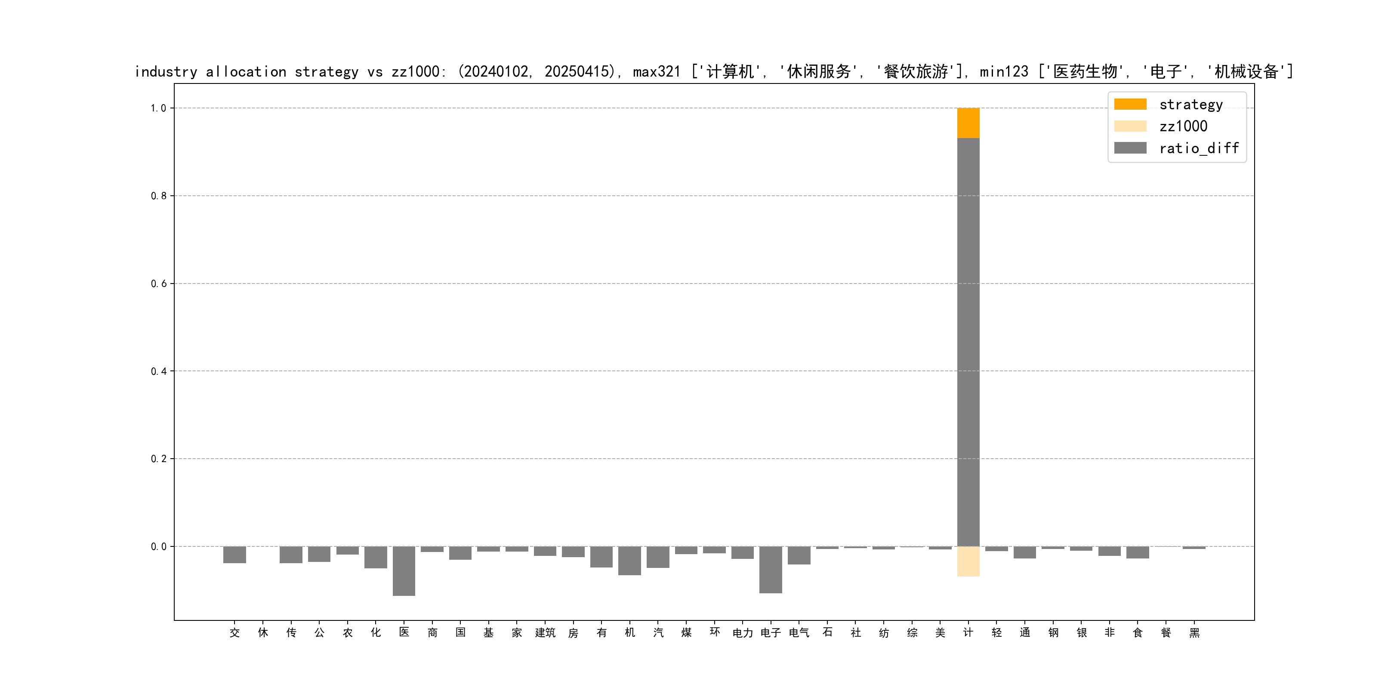This screenshot has height=697, width=1394.
Task: Click the gray bar above 机 label
Action: click(629, 561)
